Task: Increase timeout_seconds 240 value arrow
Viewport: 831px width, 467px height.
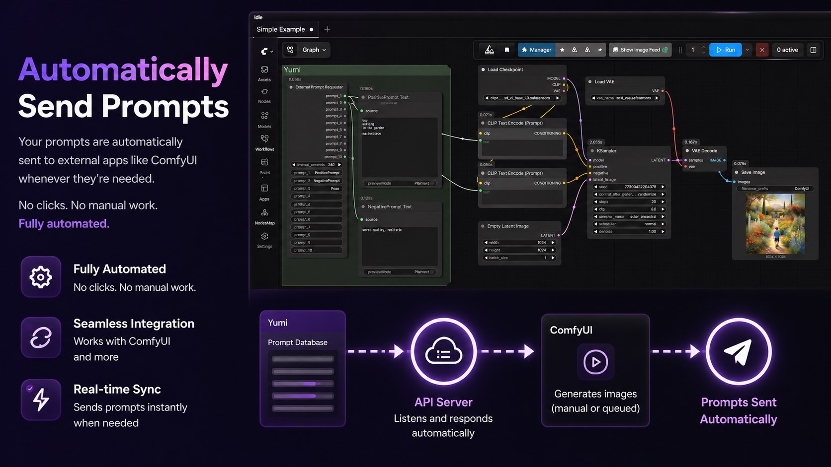Action: [x=339, y=165]
